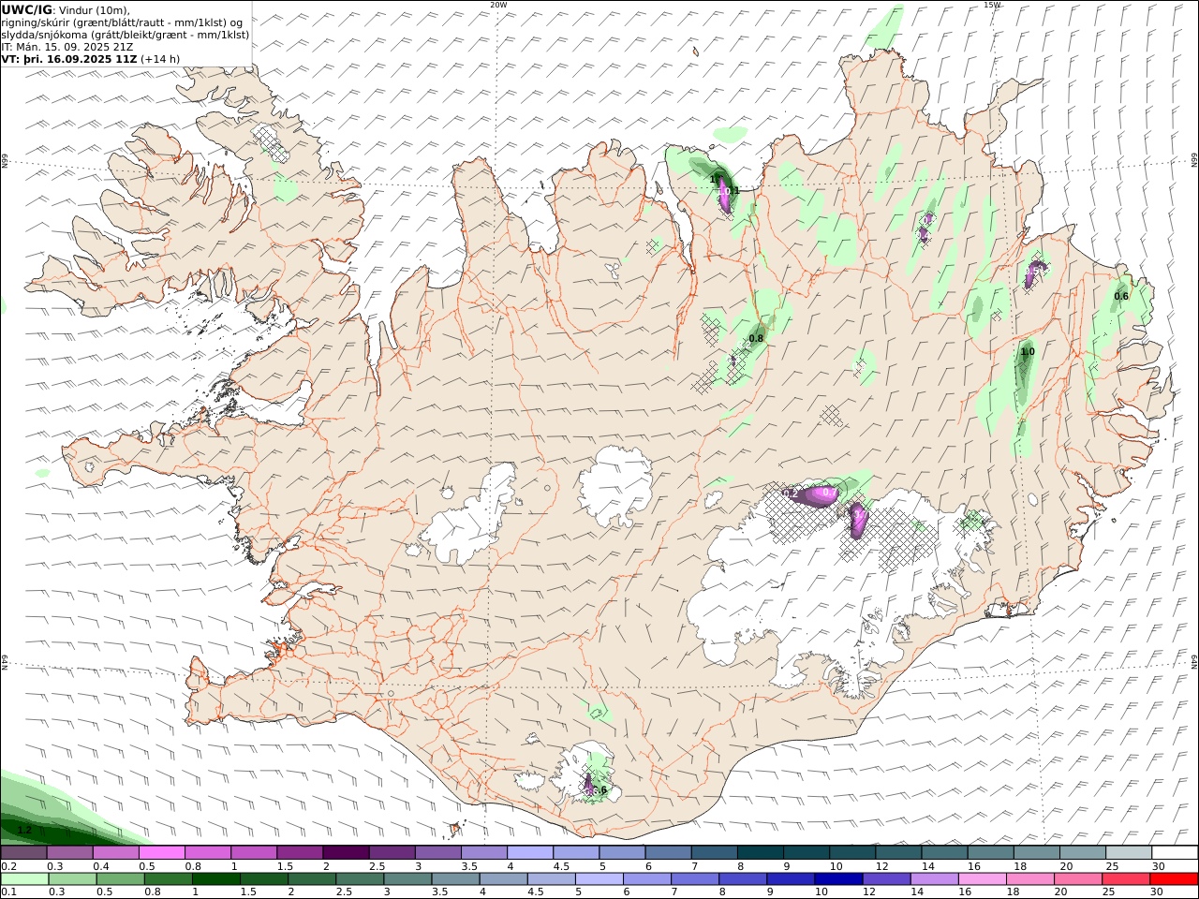
Task: Select the dark navy blue 10 swatch in lower legend
Action: tap(837, 878)
